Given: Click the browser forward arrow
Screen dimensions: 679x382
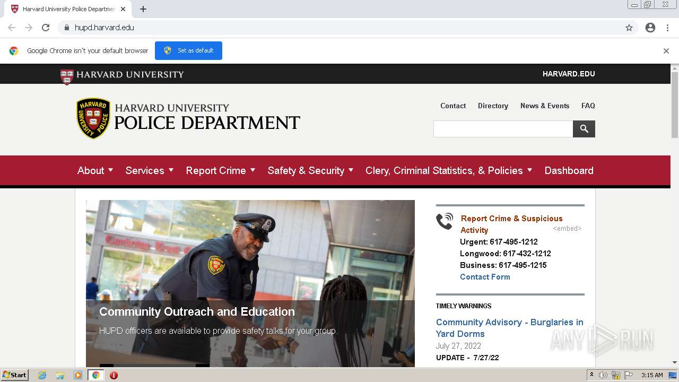Looking at the screenshot, I should click(29, 28).
